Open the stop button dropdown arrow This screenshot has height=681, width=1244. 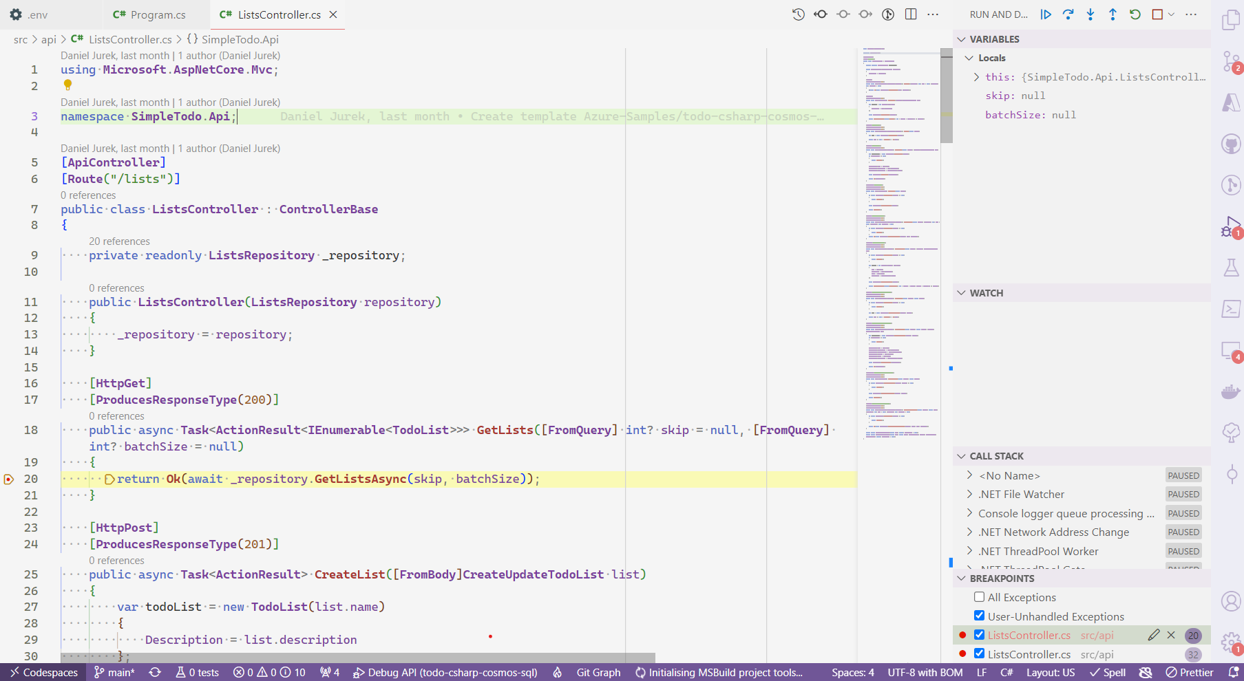(x=1171, y=14)
